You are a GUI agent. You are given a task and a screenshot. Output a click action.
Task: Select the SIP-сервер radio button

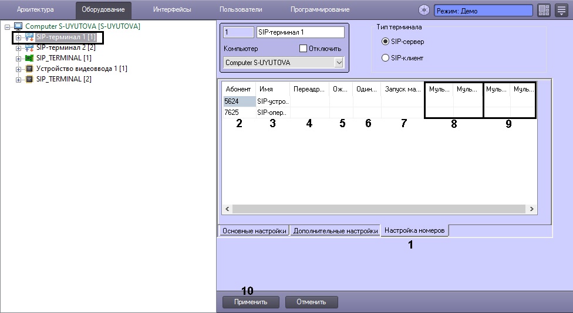[386, 42]
